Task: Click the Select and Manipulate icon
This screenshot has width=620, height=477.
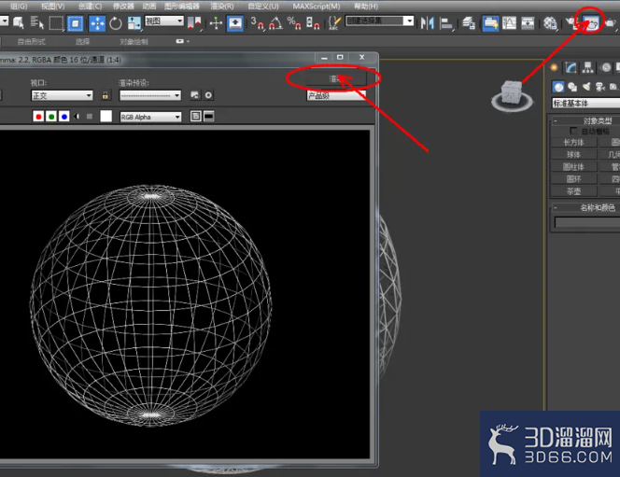Action: click(x=216, y=23)
